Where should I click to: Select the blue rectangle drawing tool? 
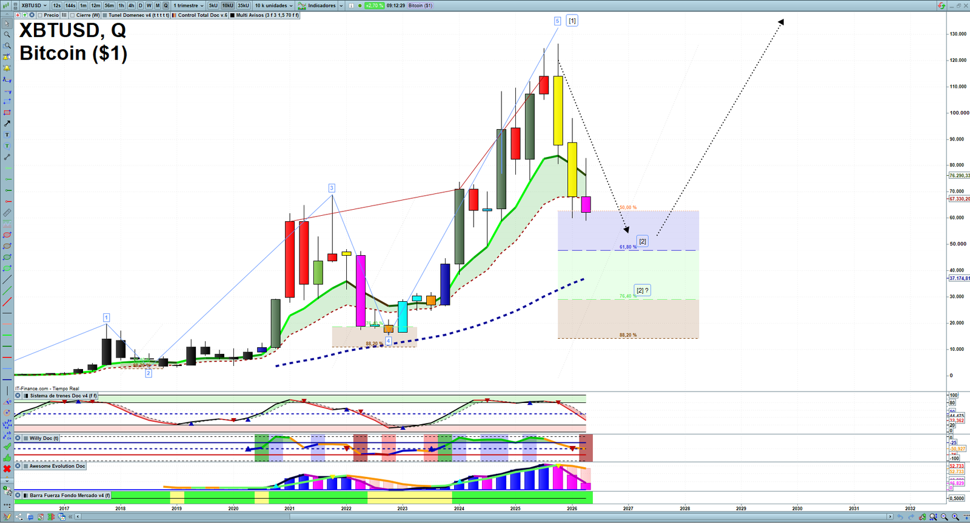pos(7,101)
